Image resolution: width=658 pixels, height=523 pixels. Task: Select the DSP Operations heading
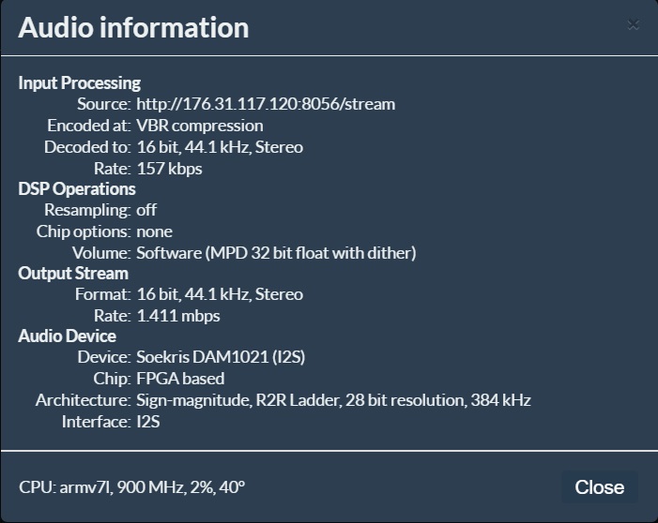(77, 189)
